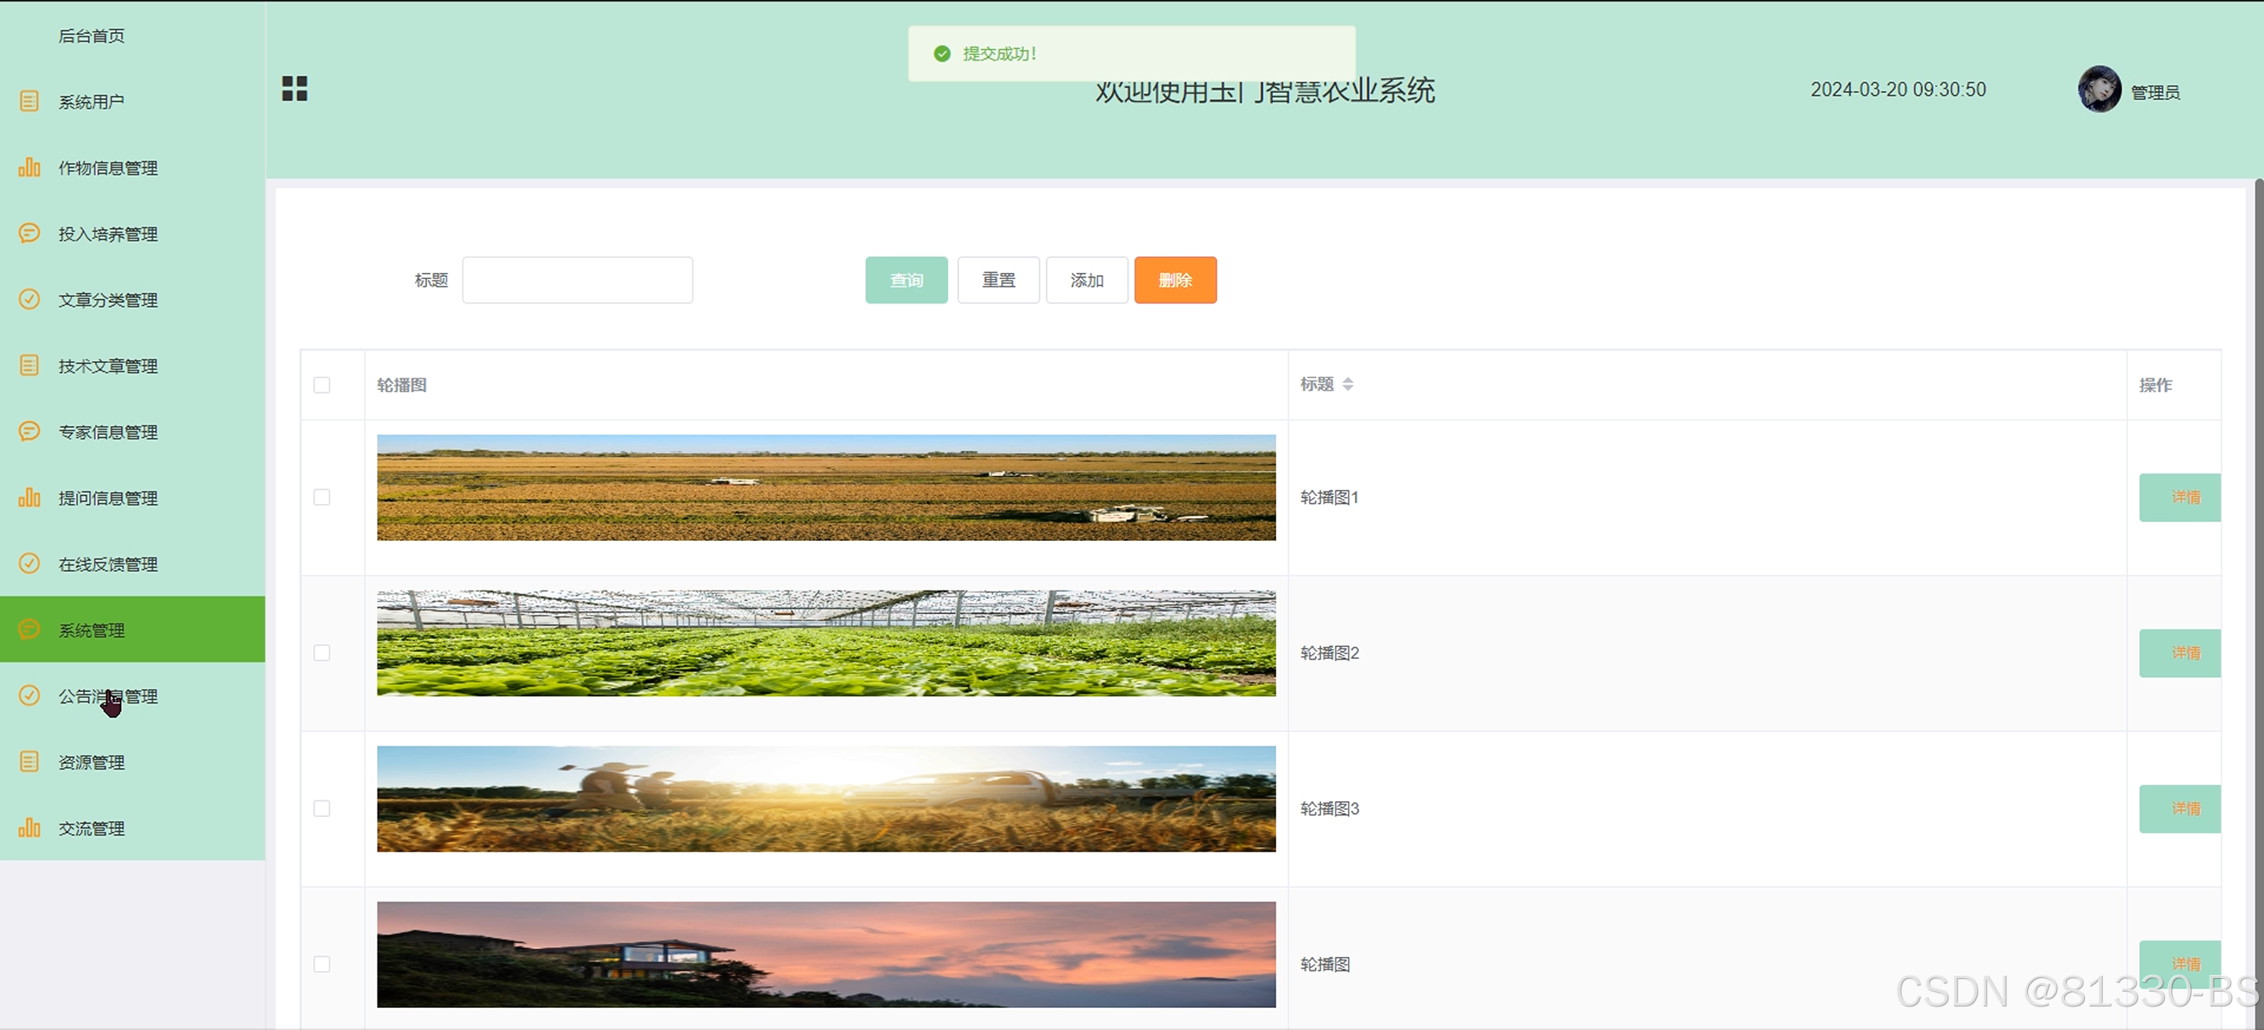Click the document icon beside 技术文章管理

pyautogui.click(x=29, y=365)
